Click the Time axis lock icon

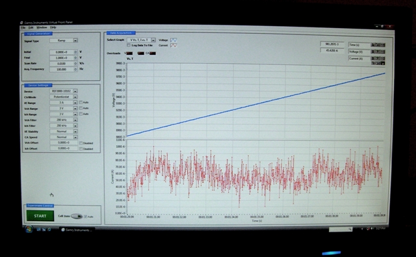click(x=372, y=45)
